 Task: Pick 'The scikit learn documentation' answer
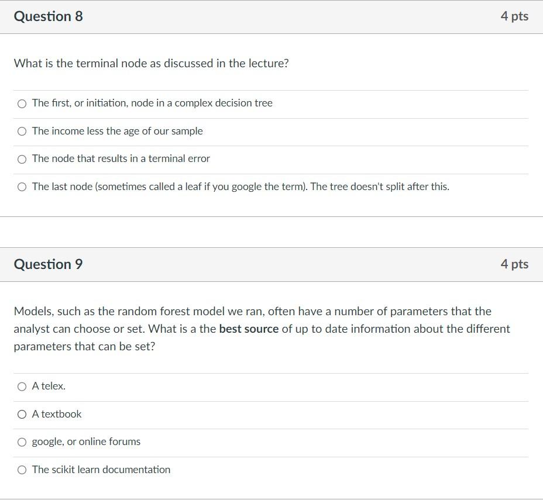point(22,469)
